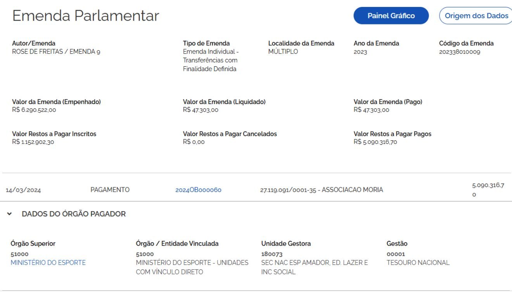The image size is (512, 298).
Task: Select Ministério do Esporte - Unidades com Vínculo Direto
Action: (x=192, y=267)
